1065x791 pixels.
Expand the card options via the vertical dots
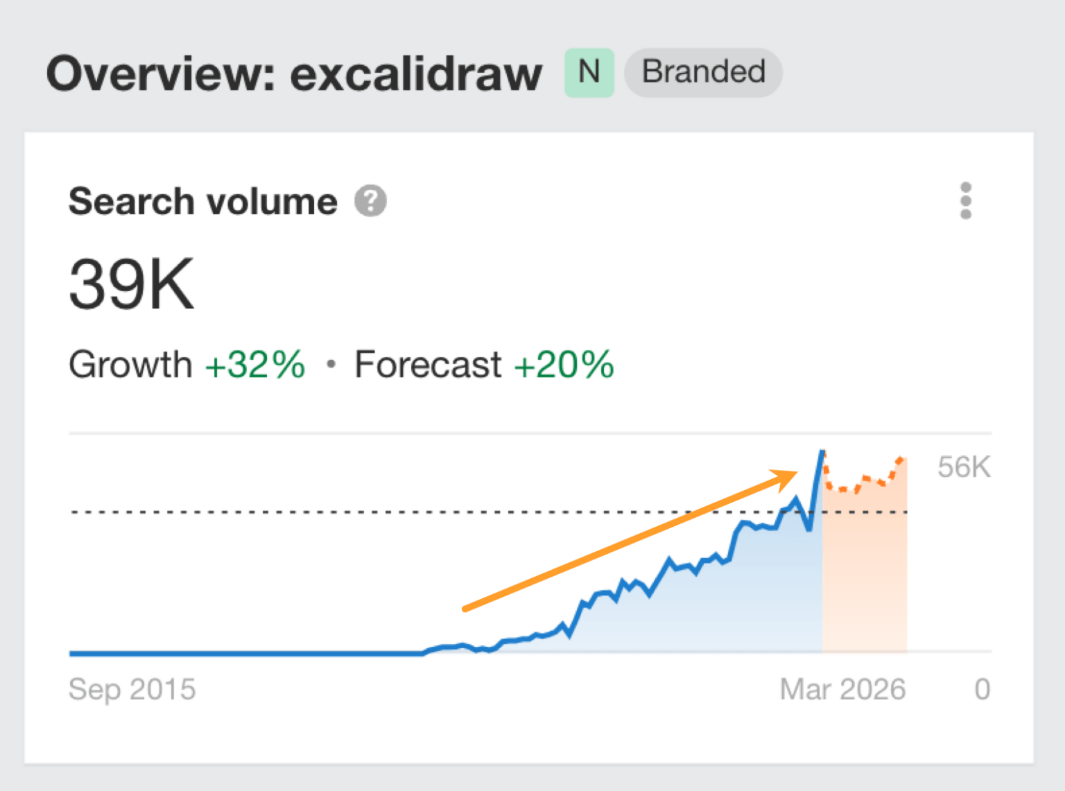(x=966, y=201)
